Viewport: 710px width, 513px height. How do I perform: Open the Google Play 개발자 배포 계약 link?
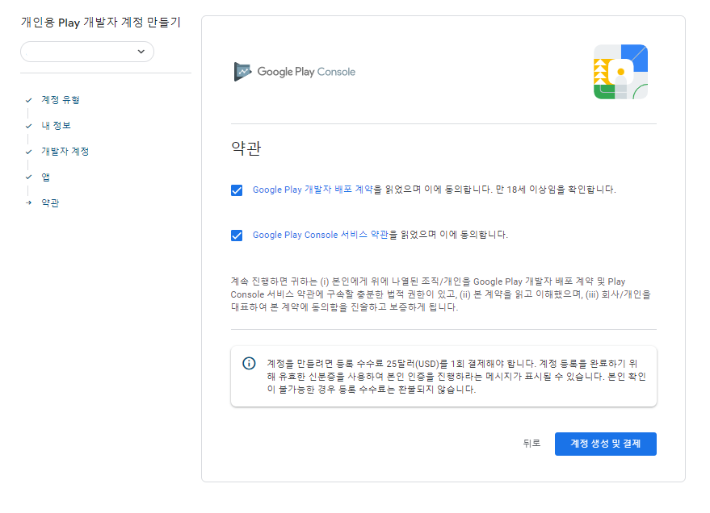313,190
